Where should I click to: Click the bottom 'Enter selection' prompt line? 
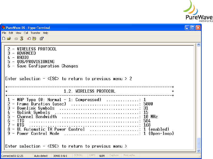(66, 146)
